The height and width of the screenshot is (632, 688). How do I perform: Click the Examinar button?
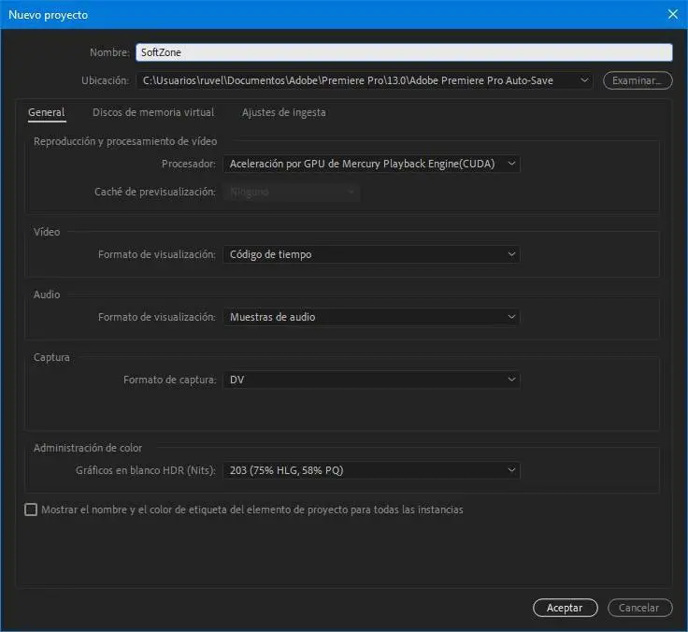pyautogui.click(x=638, y=80)
